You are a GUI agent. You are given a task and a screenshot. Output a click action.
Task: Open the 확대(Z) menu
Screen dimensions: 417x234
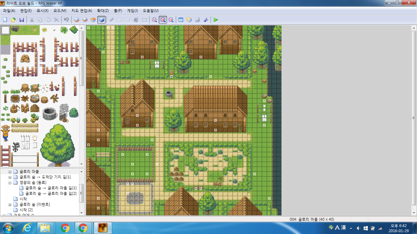point(103,11)
